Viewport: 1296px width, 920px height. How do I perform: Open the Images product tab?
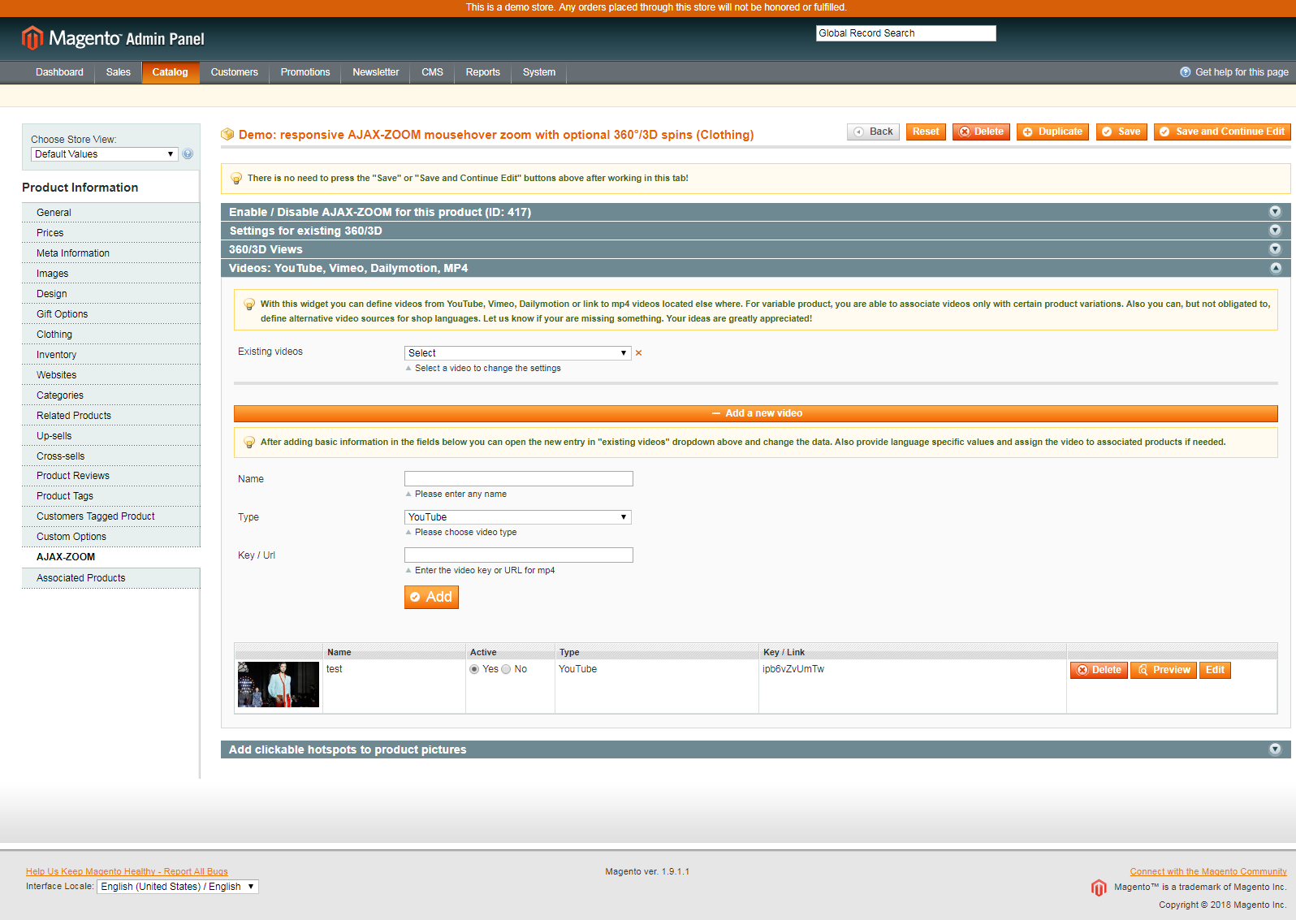point(110,274)
